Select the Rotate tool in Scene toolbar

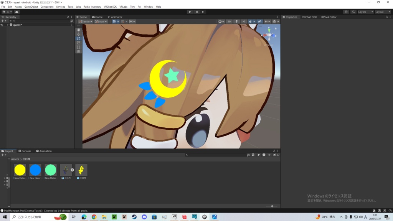click(x=78, y=38)
